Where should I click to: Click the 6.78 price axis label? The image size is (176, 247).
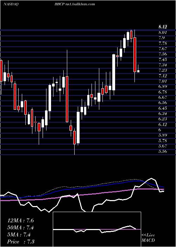click(x=163, y=92)
